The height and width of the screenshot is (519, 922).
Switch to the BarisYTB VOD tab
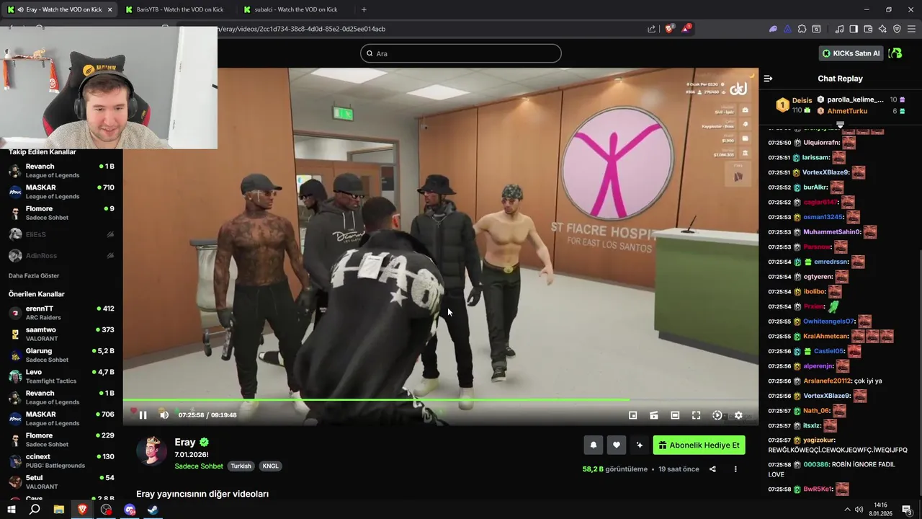(x=176, y=9)
